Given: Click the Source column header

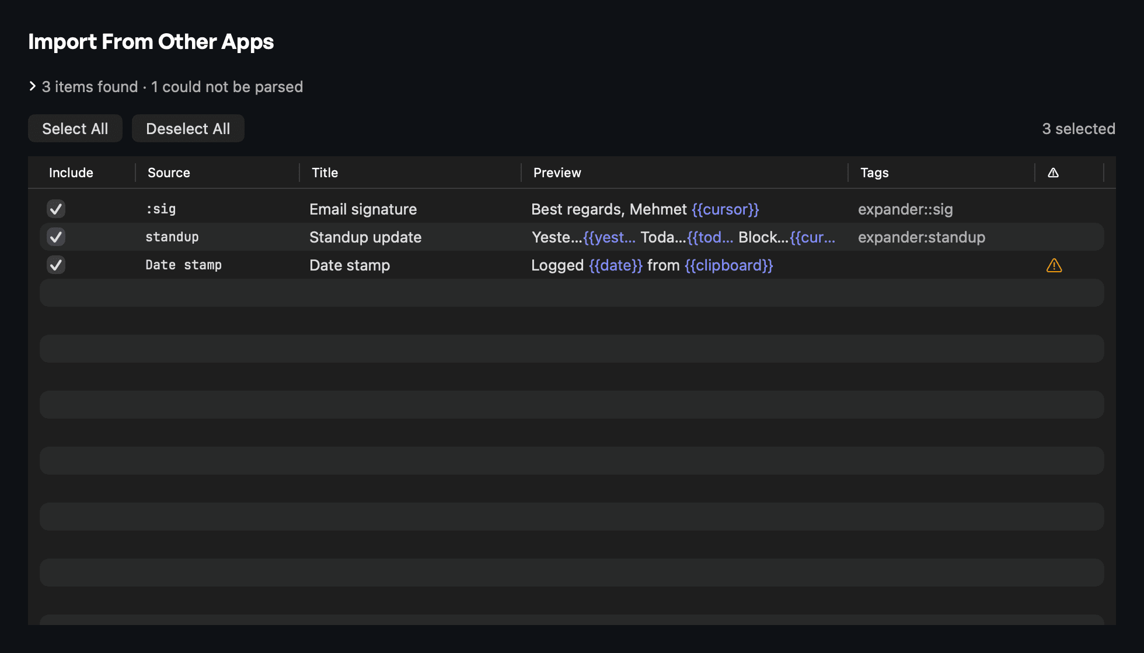Looking at the screenshot, I should [x=169, y=173].
